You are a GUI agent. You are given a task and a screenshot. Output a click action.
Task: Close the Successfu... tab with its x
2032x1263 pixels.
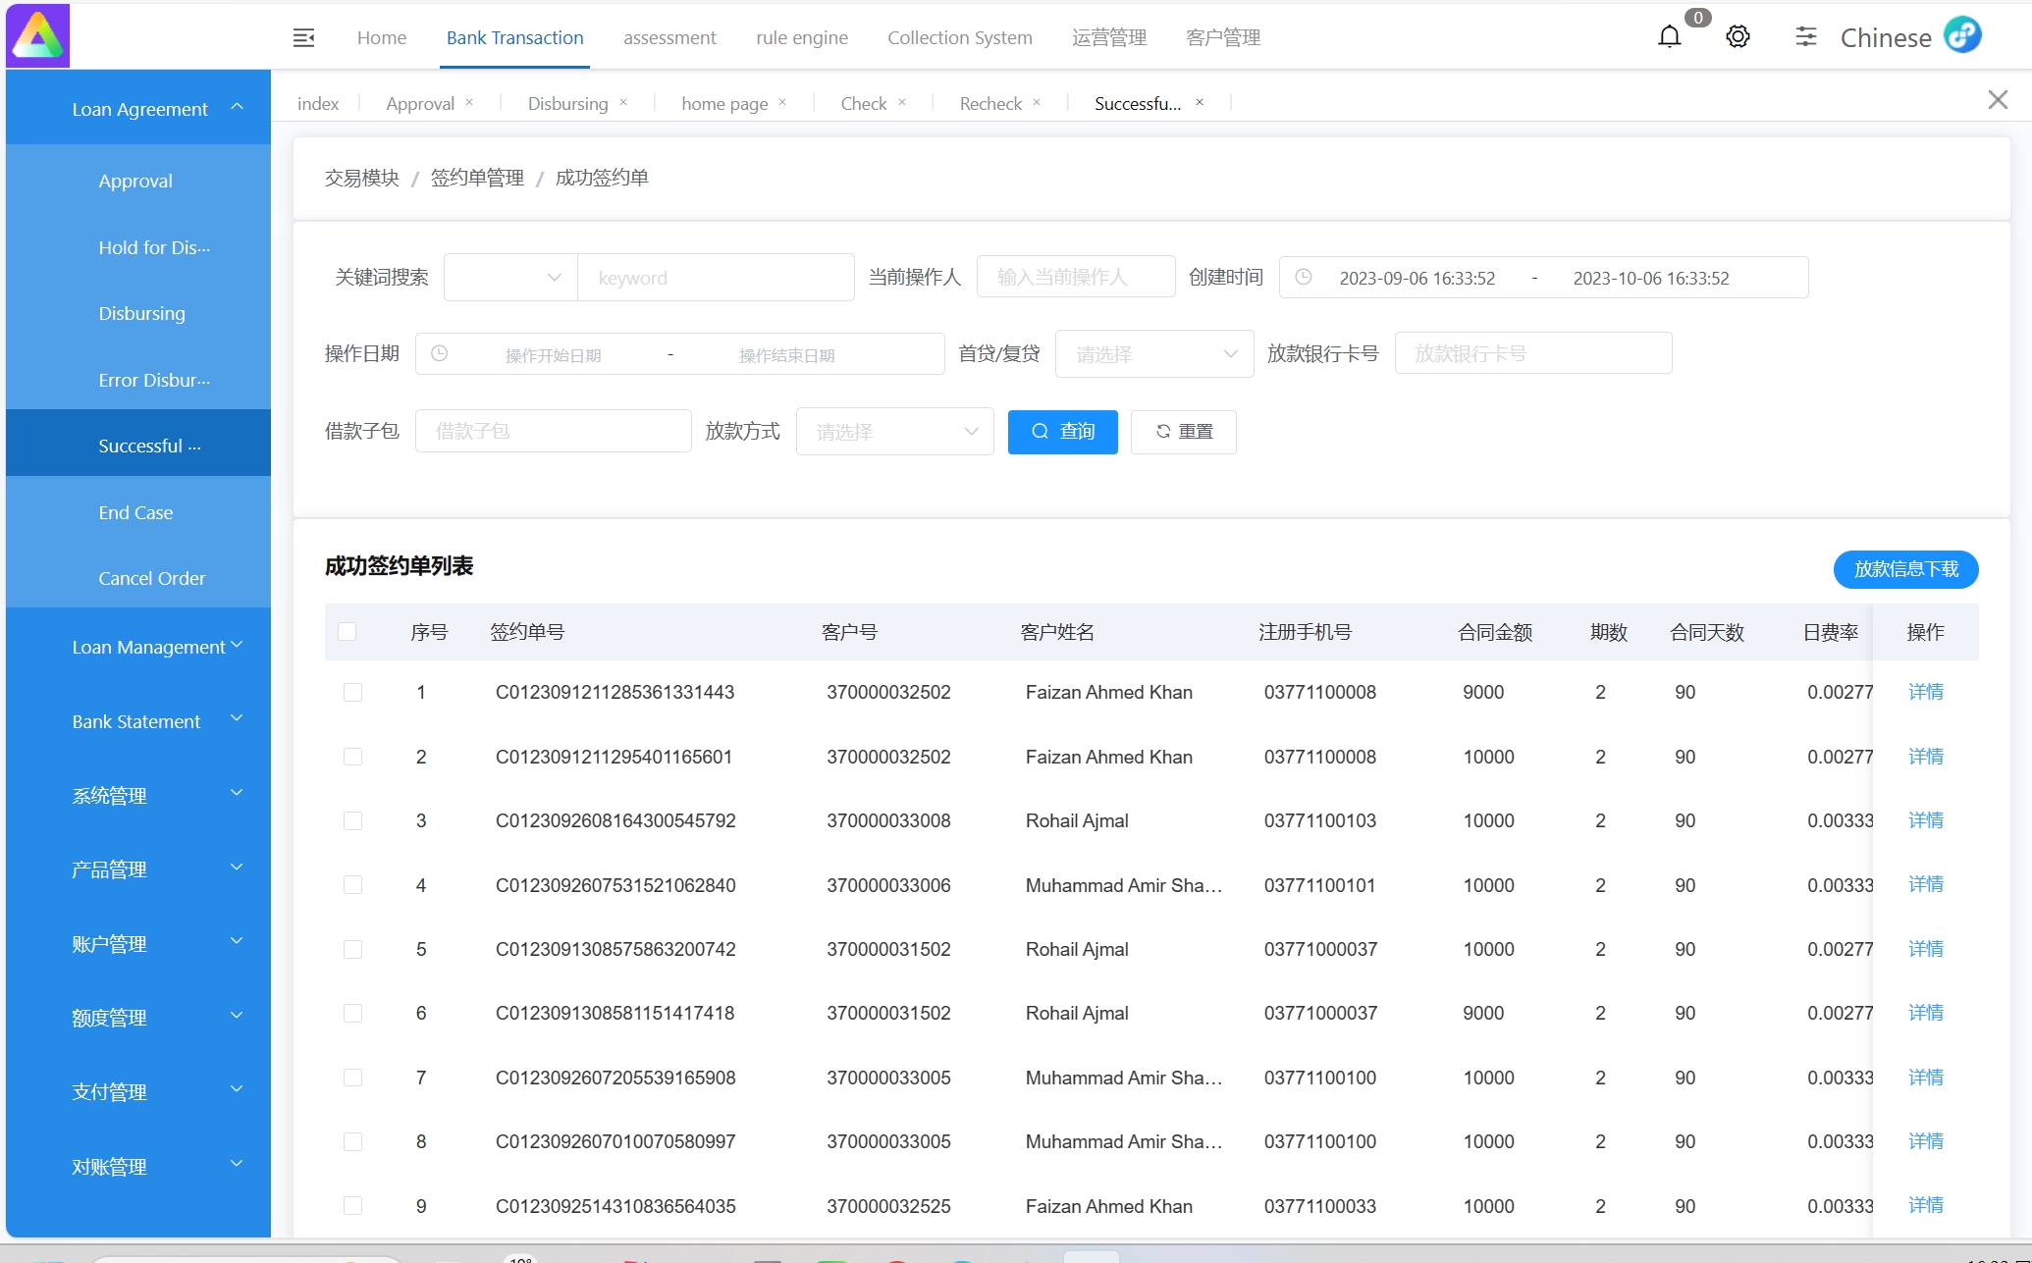(x=1199, y=102)
